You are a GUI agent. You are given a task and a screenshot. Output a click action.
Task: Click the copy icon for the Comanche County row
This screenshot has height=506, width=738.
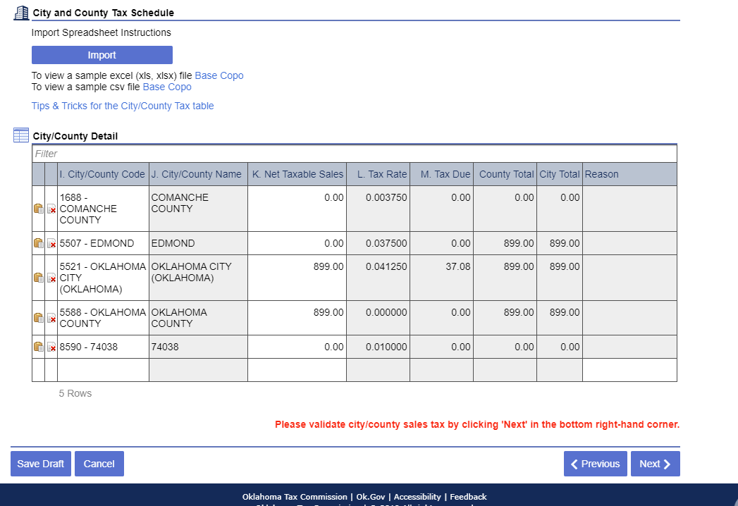(39, 209)
